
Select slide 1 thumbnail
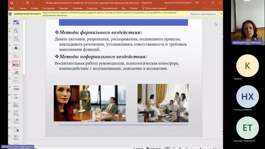16,22
